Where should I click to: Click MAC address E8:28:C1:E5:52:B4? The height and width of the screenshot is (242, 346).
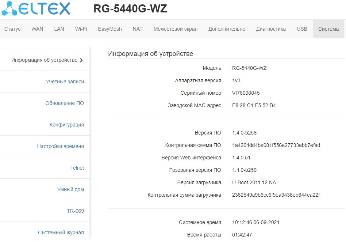coord(254,105)
